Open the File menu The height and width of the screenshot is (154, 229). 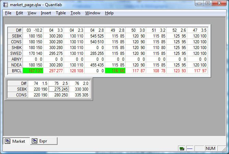click(x=8, y=13)
